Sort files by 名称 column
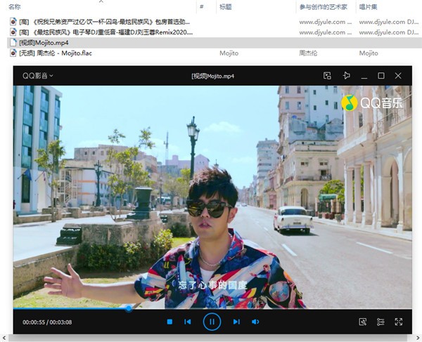 coord(15,6)
